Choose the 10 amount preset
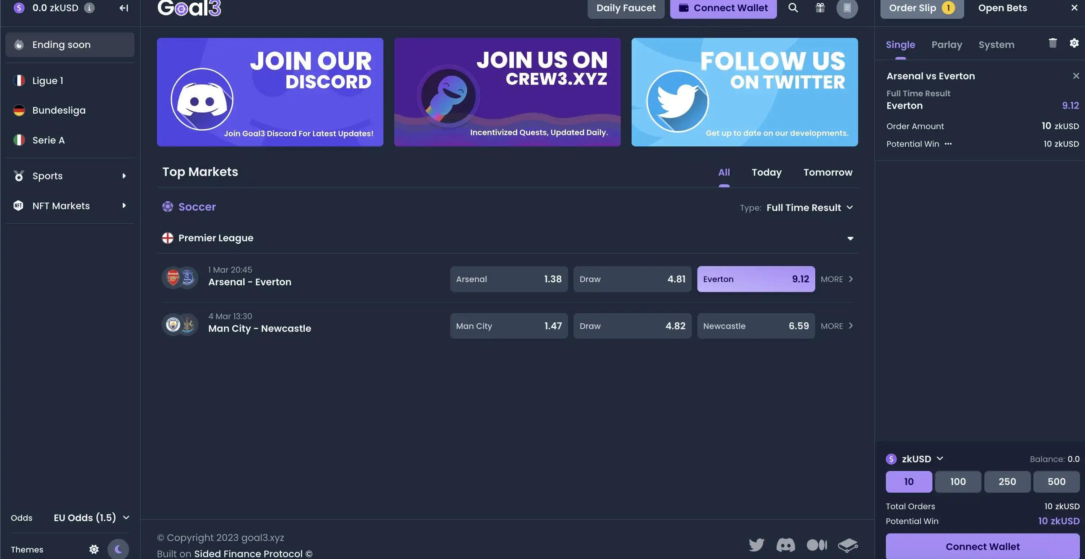This screenshot has width=1085, height=559. pos(909,481)
